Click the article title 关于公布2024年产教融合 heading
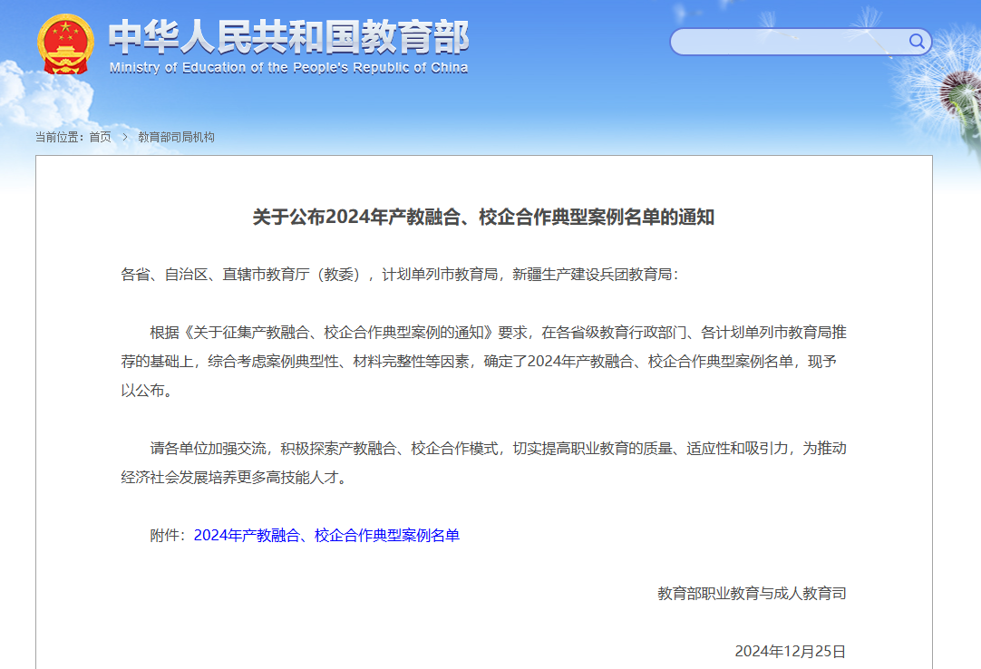The height and width of the screenshot is (669, 981). pyautogui.click(x=483, y=218)
